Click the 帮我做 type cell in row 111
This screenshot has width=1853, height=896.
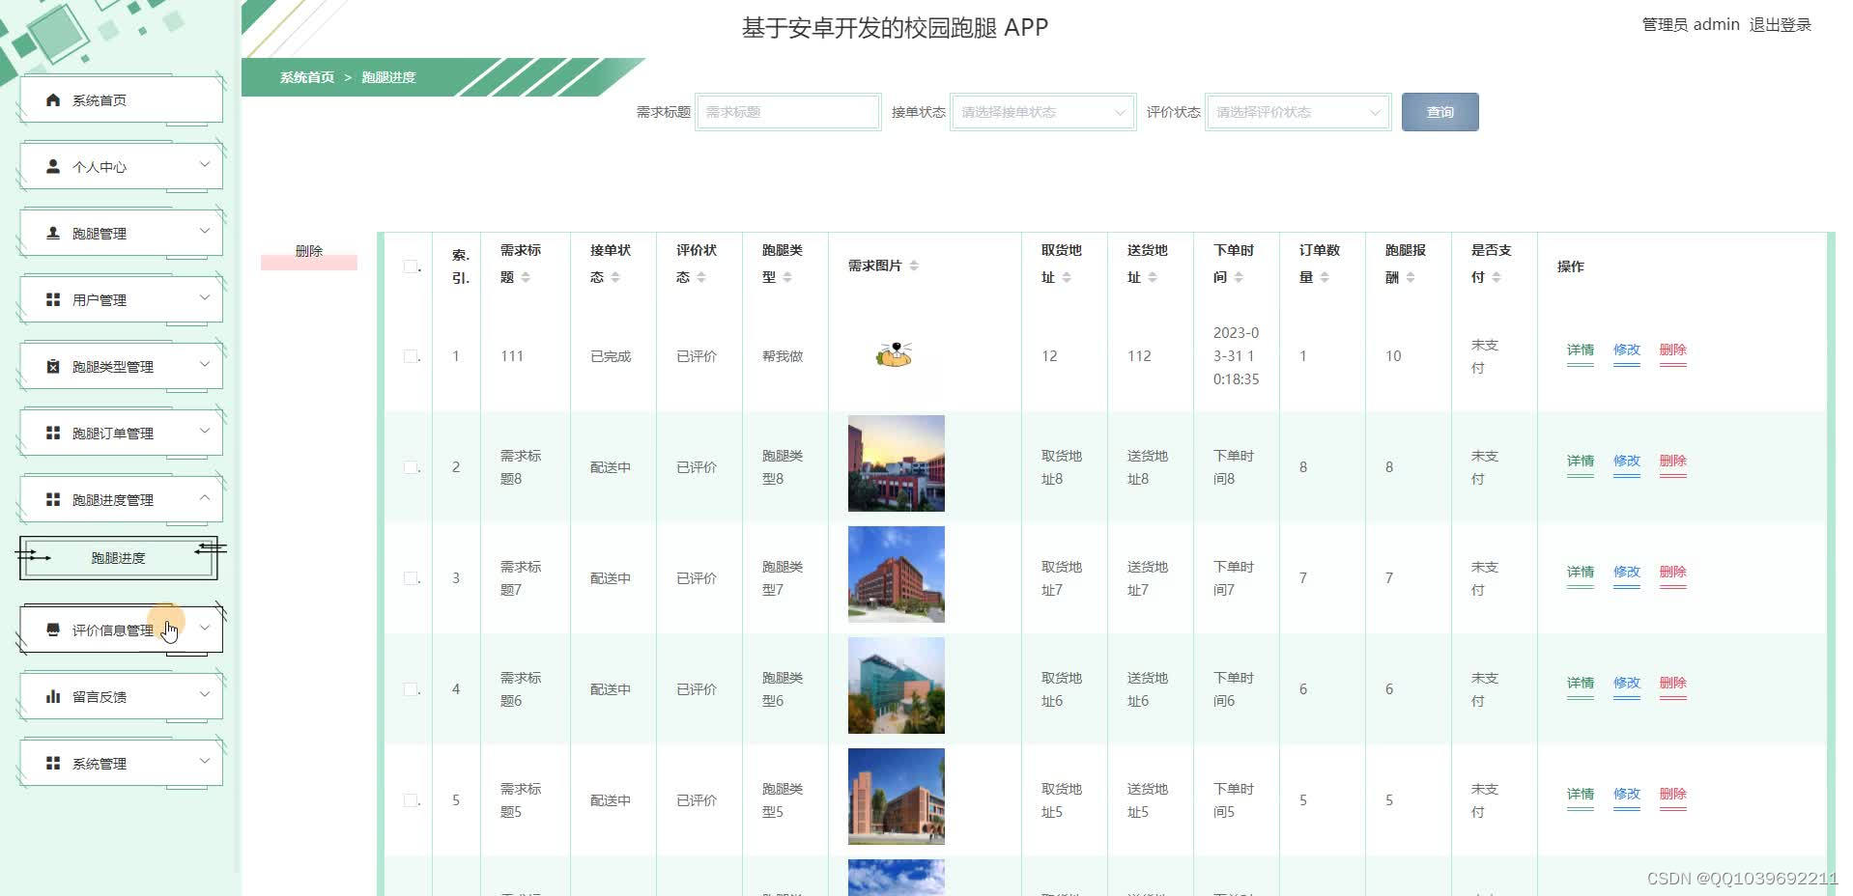pyautogui.click(x=783, y=356)
